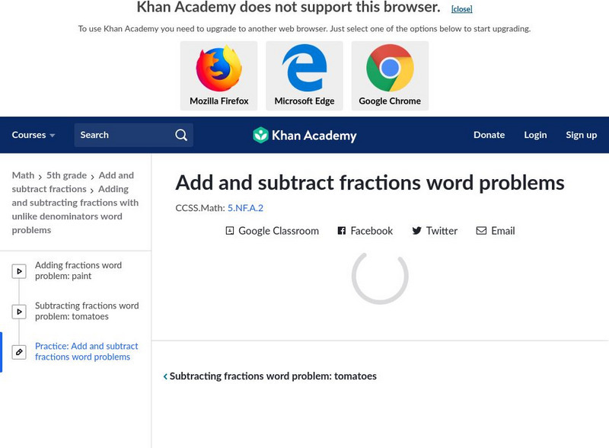This screenshot has height=448, width=609.
Task: Click the Mozilla Firefox browser icon
Action: coord(219,69)
